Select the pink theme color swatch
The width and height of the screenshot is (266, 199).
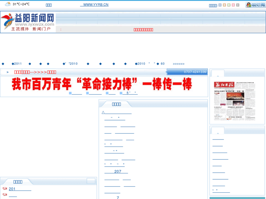(x=233, y=5)
